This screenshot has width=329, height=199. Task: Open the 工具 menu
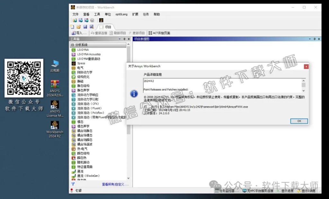point(97,14)
